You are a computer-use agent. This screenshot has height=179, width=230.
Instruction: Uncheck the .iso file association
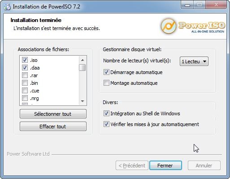[x=25, y=60]
